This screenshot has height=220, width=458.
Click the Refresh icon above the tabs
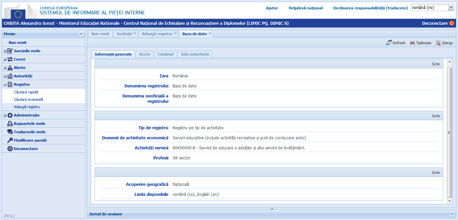click(x=388, y=43)
